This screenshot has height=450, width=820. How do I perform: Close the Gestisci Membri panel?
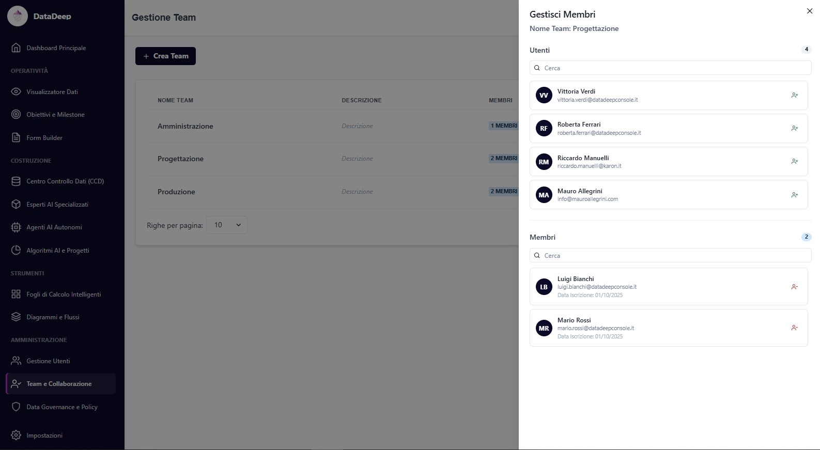(x=810, y=11)
